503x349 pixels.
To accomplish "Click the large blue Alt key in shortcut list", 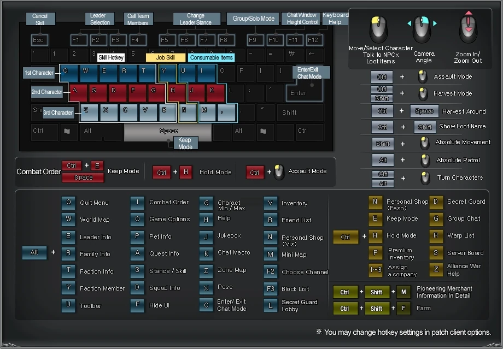I will click(x=34, y=253).
